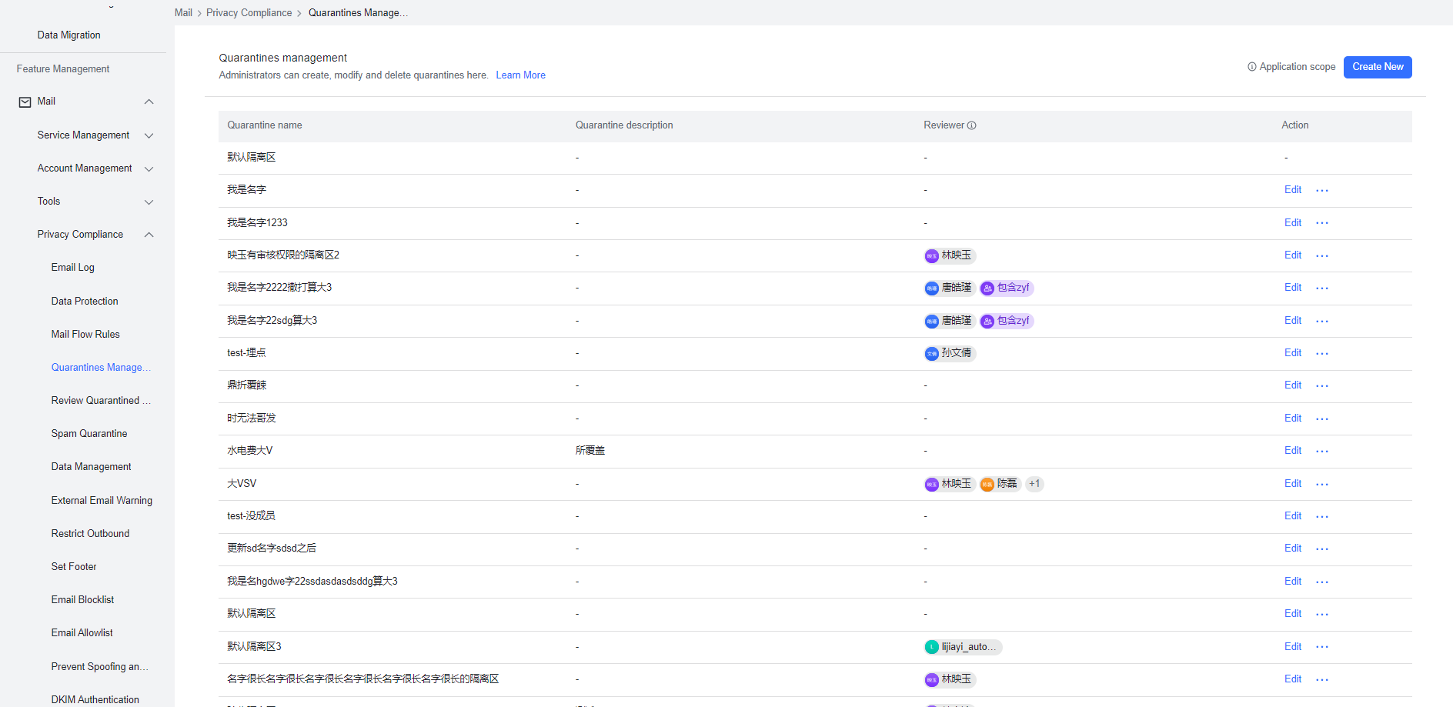
Task: Click the Mail envelope icon in sidebar
Action: point(25,102)
